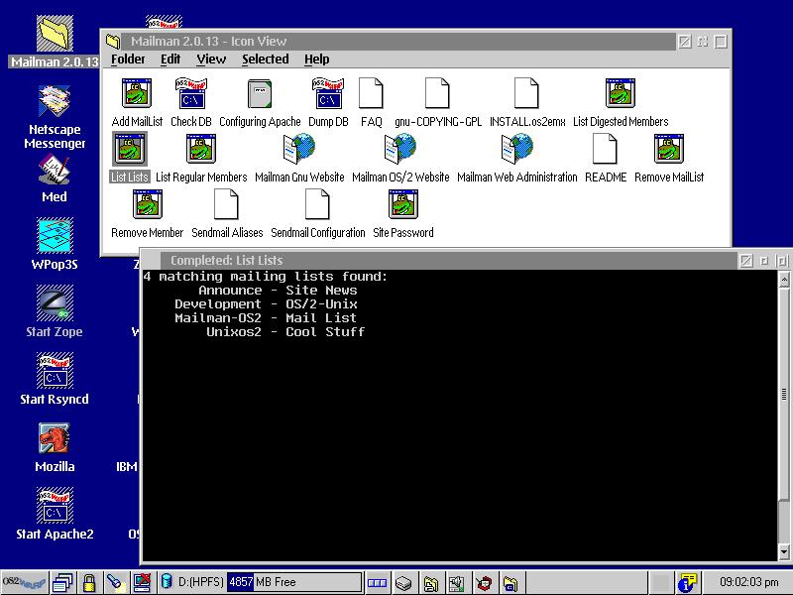Click the WarpCenter tray selector with three boxes
This screenshot has height=595, width=793.
[377, 582]
